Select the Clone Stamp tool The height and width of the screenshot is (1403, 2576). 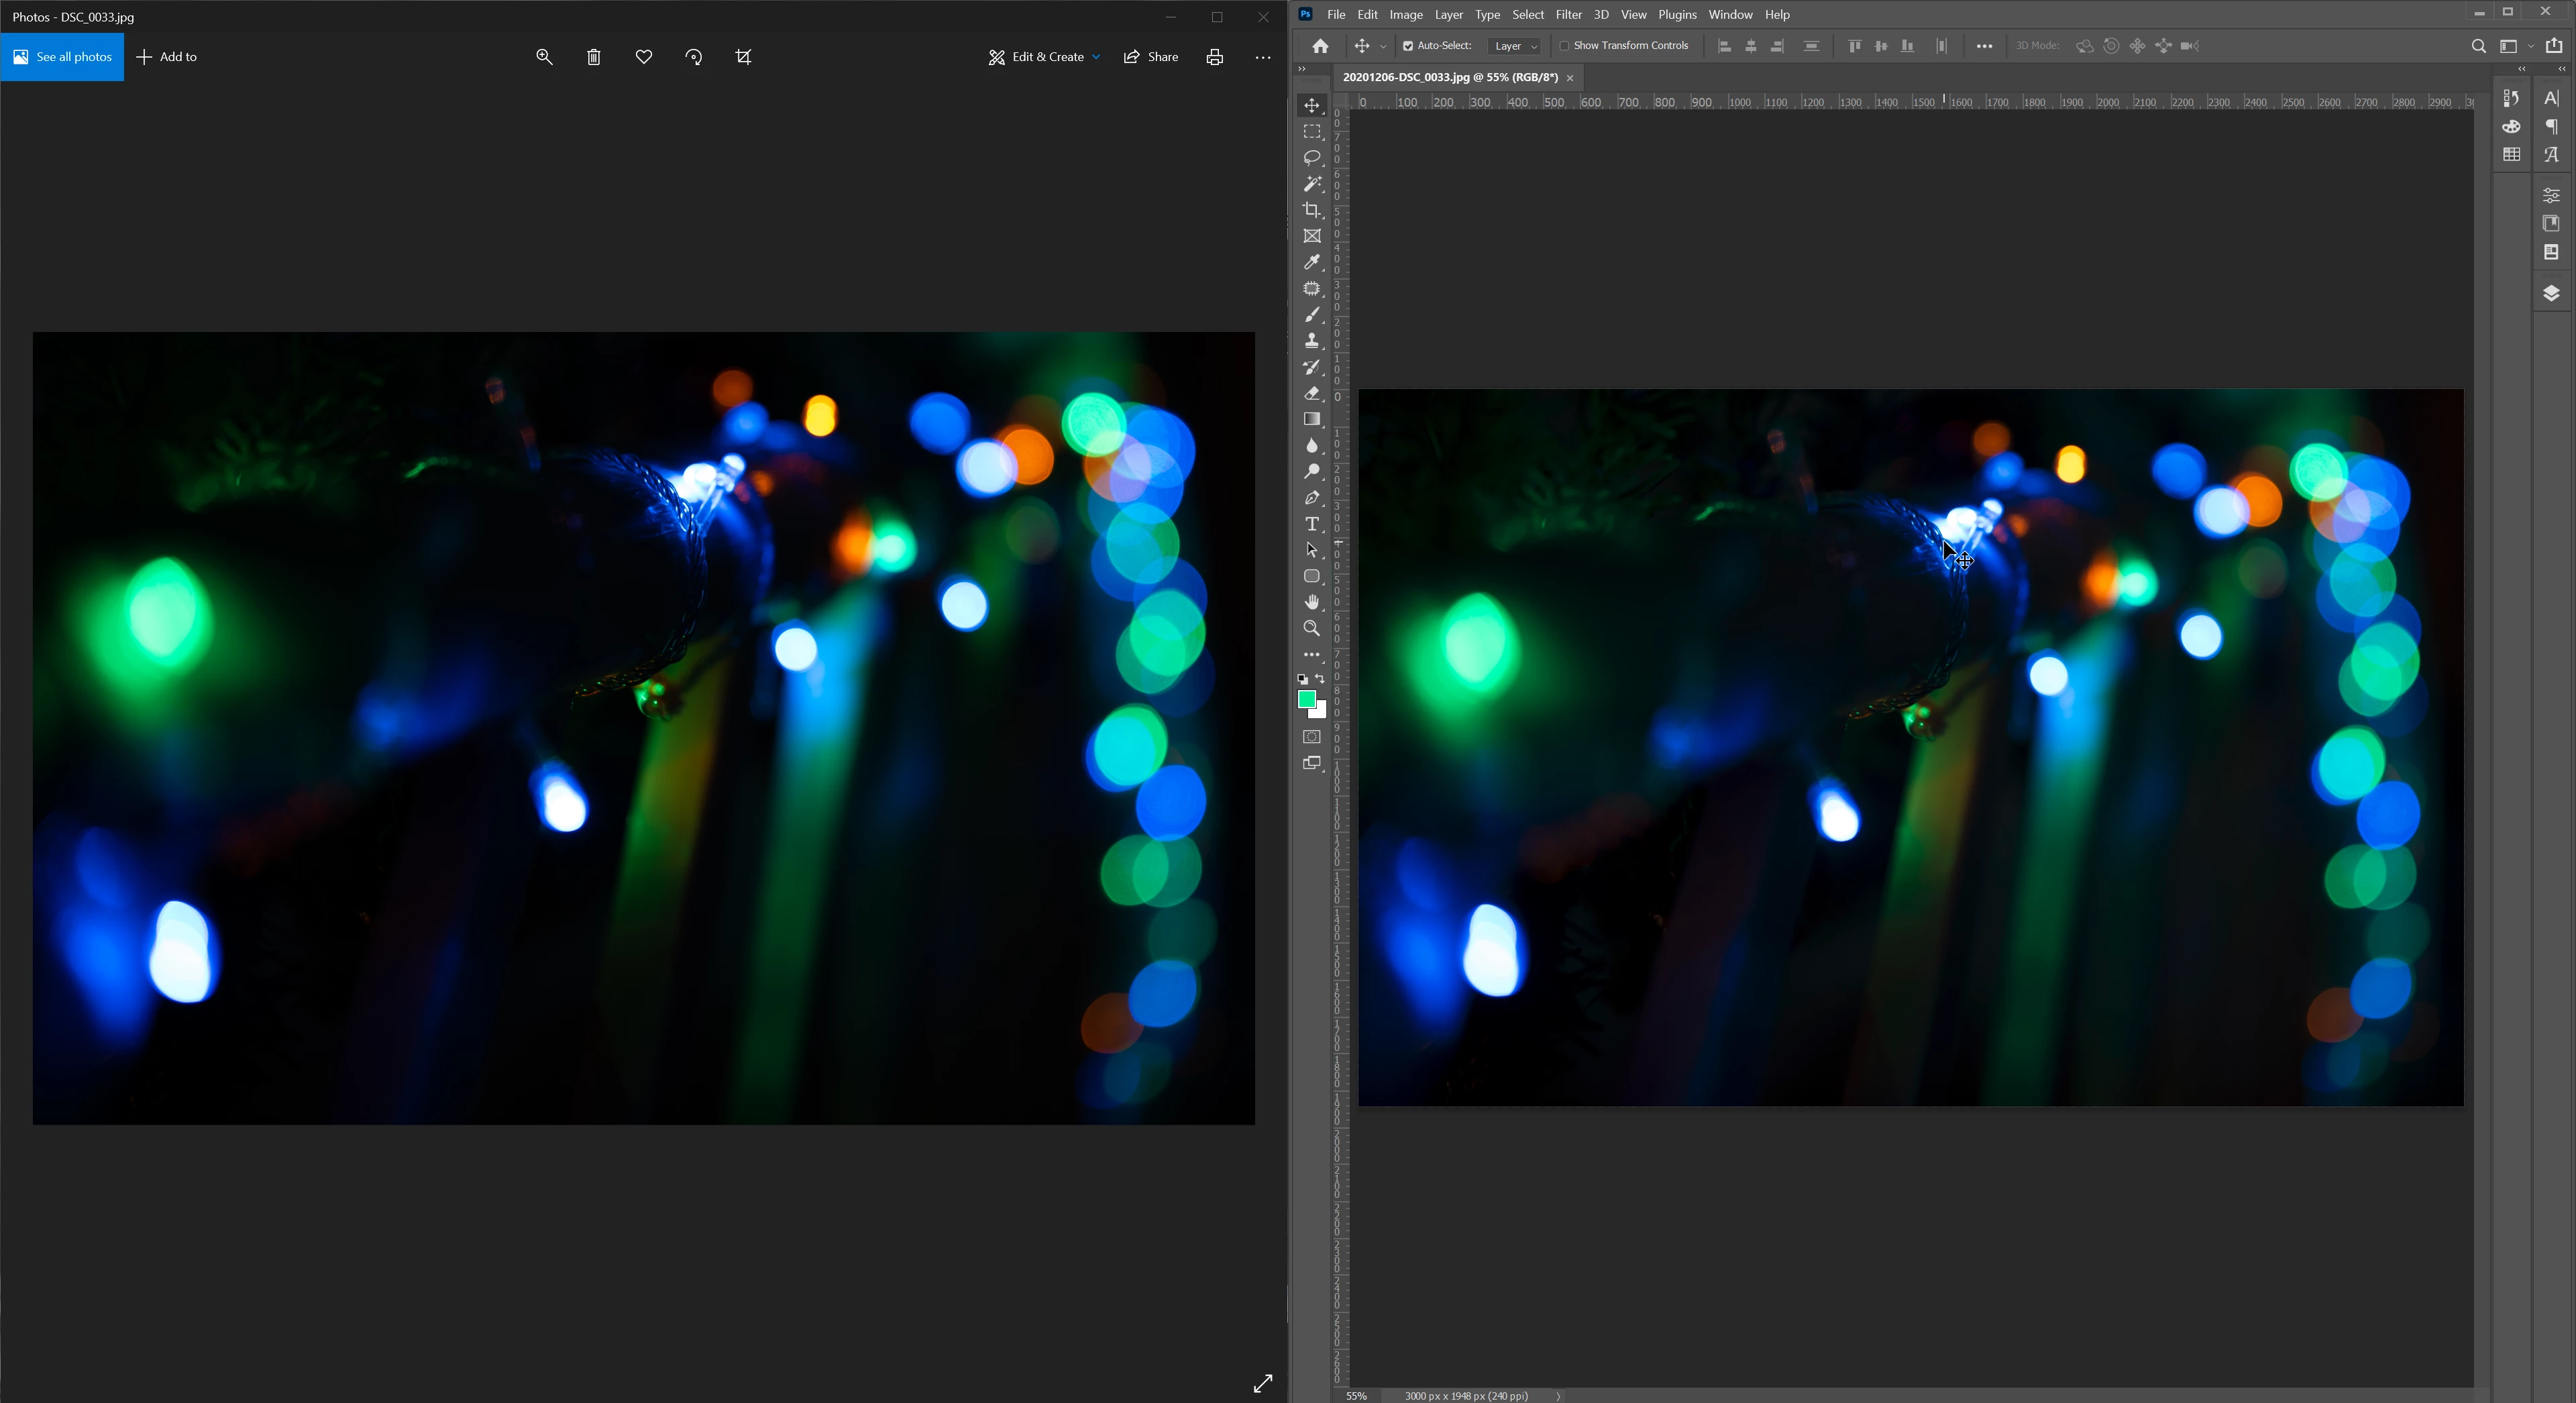pos(1312,341)
